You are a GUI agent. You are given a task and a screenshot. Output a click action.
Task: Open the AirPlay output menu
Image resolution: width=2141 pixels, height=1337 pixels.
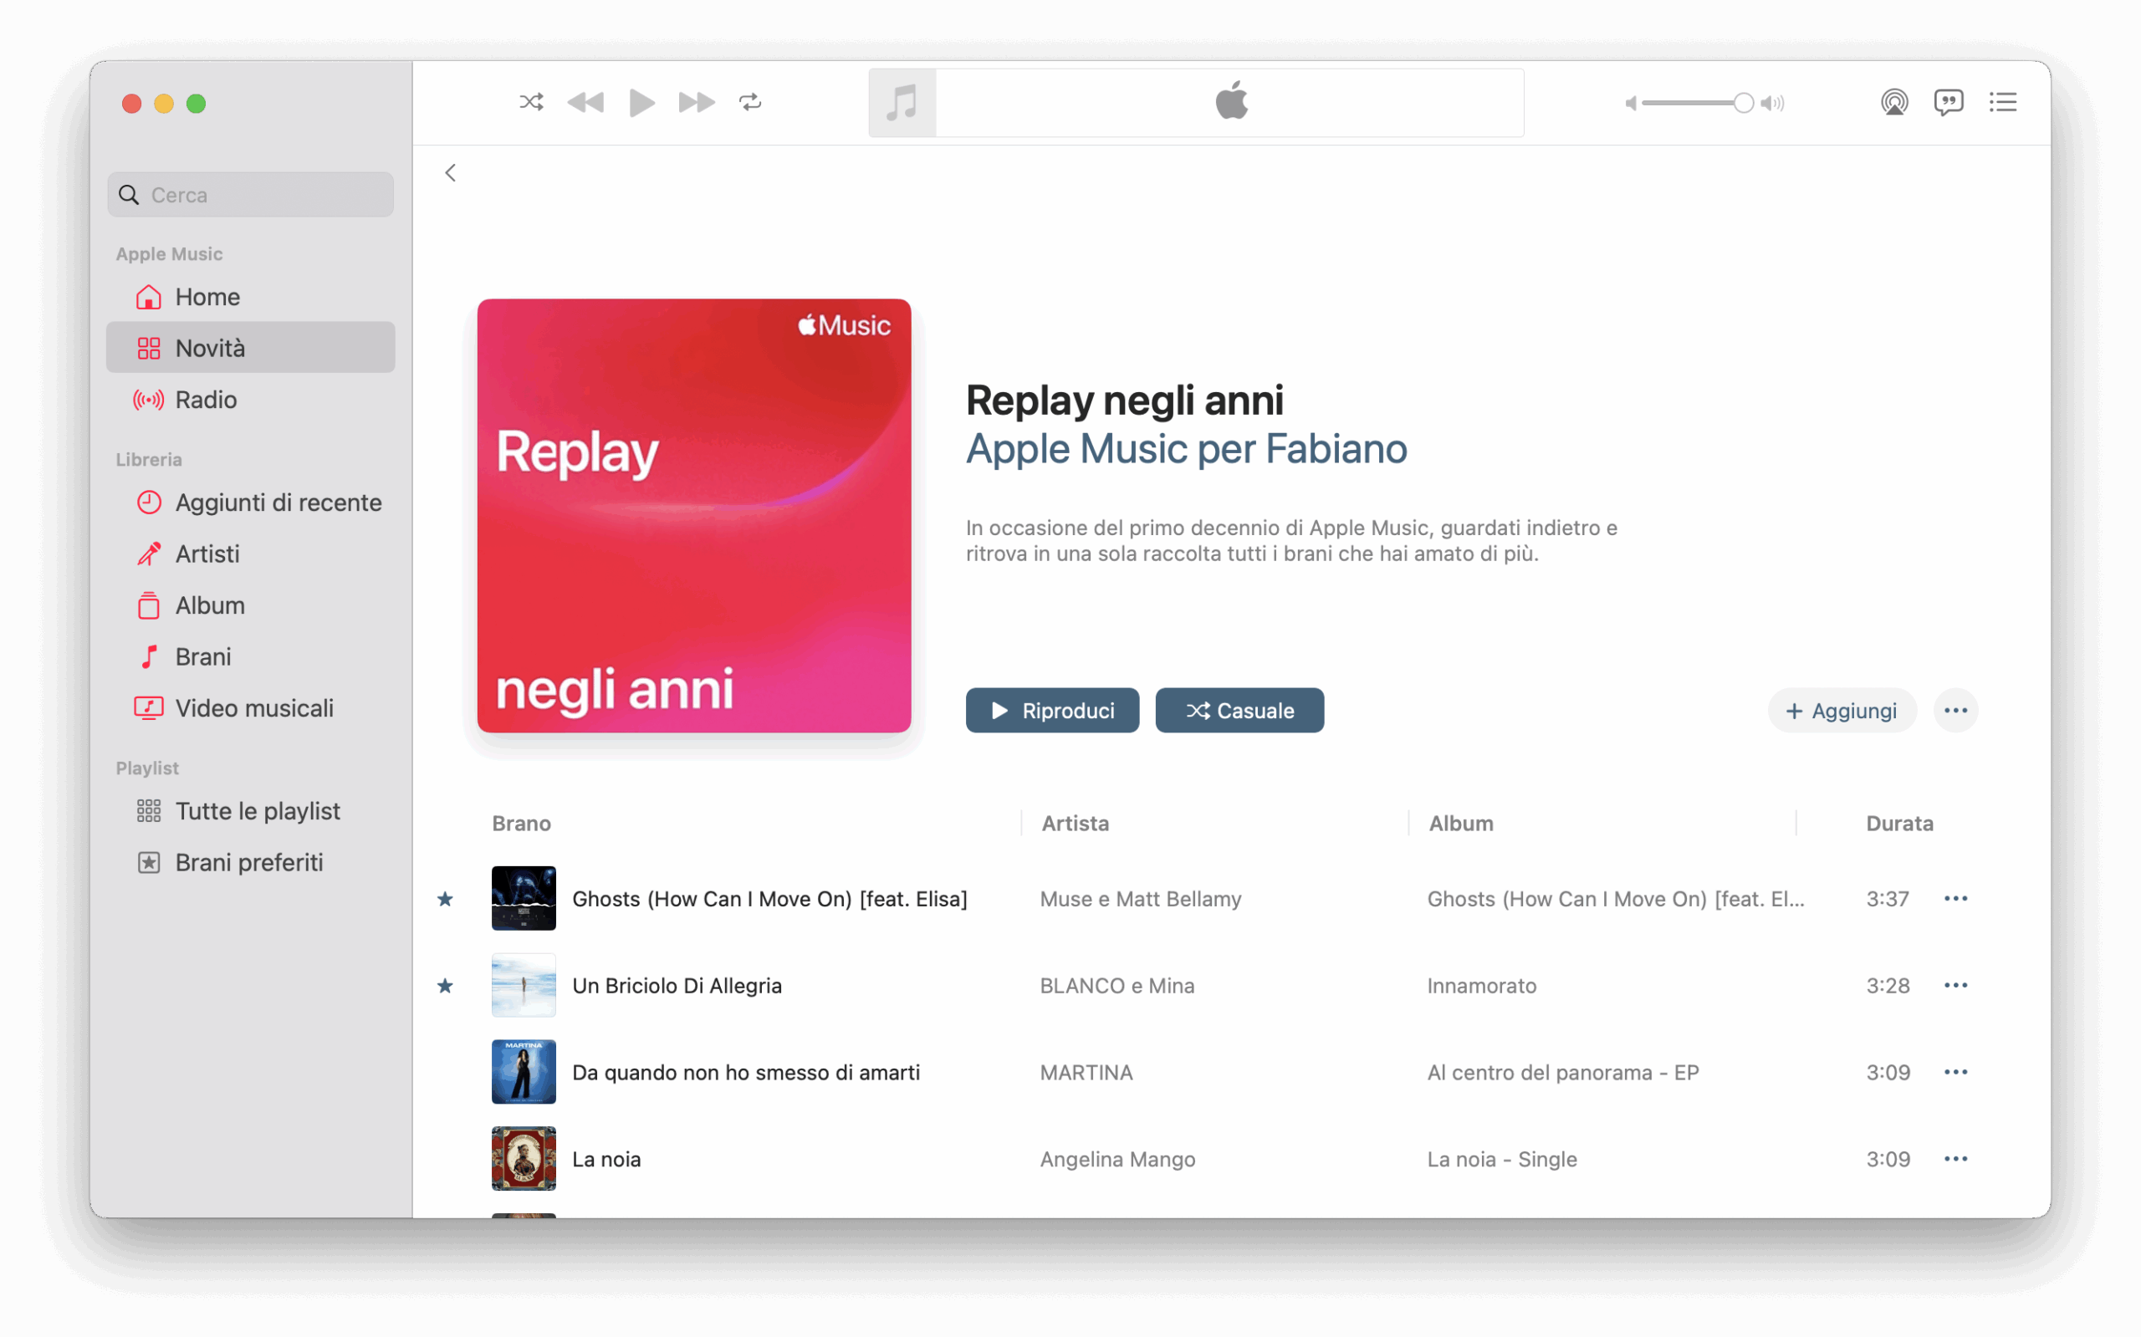[x=1894, y=103]
